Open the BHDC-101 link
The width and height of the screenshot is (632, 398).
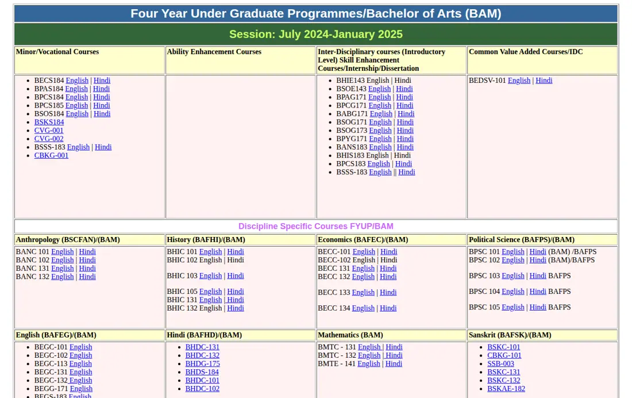(x=202, y=381)
